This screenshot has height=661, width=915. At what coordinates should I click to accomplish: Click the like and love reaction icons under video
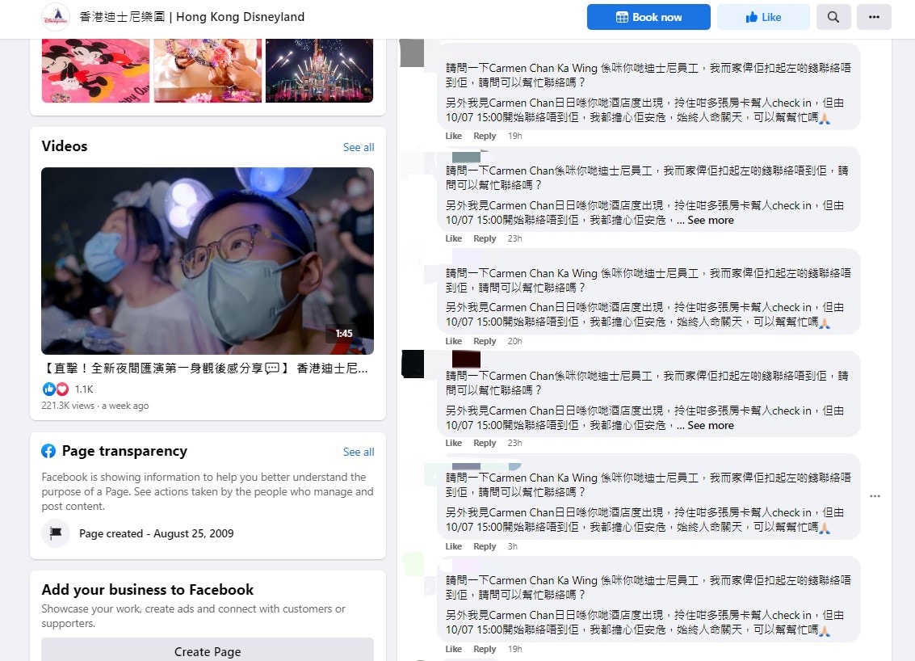[56, 389]
